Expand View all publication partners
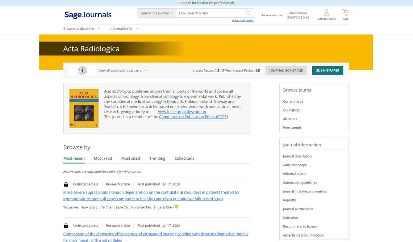Screen dimensions: 413x242 [x=123, y=70]
